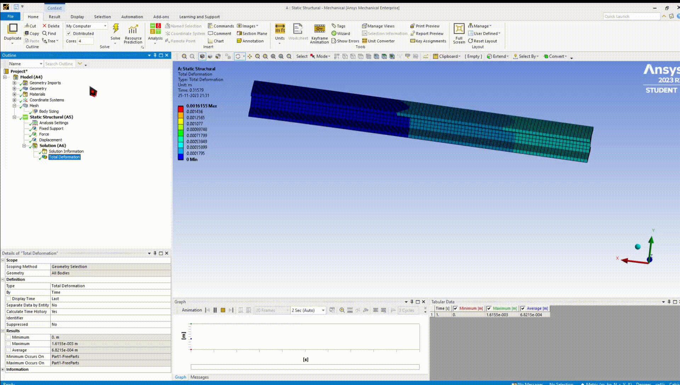680x385 pixels.
Task: Switch to the Selection ribbon tab
Action: click(102, 17)
